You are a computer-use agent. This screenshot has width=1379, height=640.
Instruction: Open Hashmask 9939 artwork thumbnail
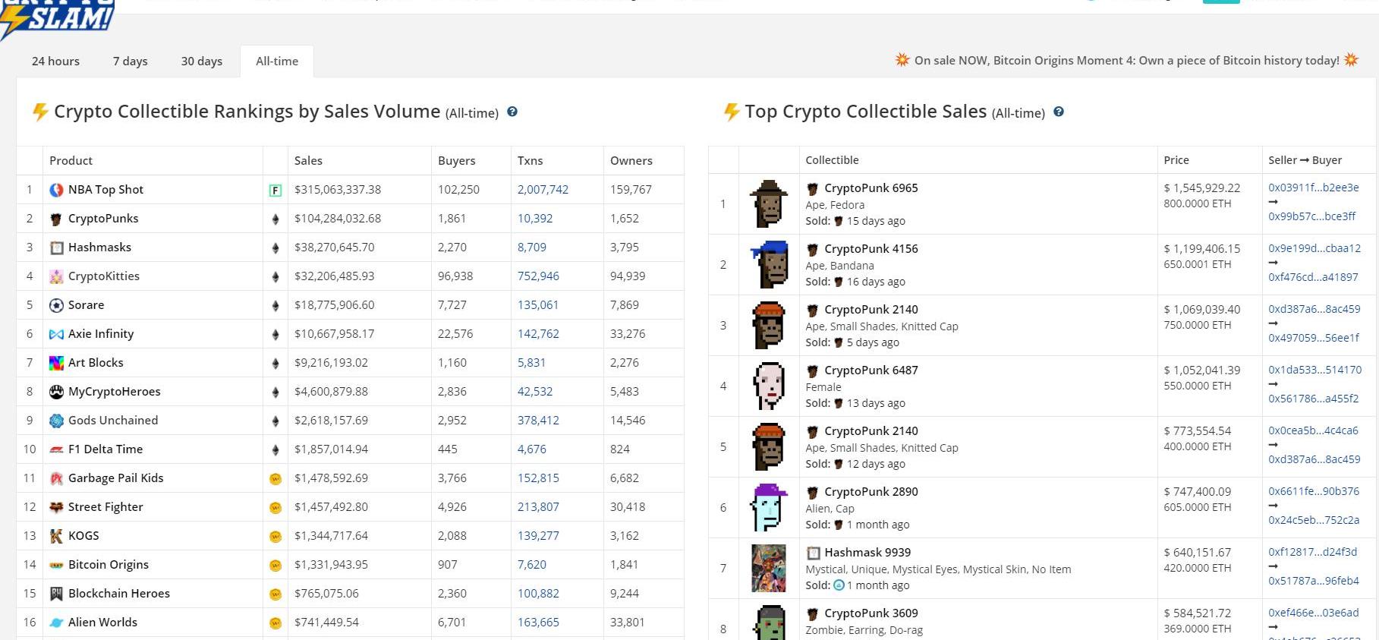click(x=769, y=568)
